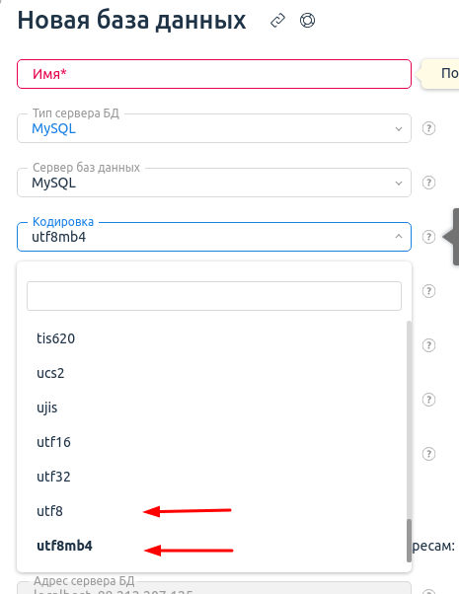Viewport: 459px width, 594px height.
Task: Click the encoding list scrollbar thumb
Action: pos(409,541)
